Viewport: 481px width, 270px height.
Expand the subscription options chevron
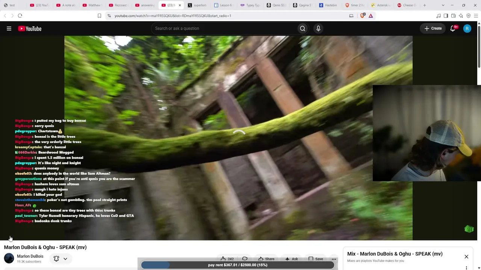(x=65, y=259)
